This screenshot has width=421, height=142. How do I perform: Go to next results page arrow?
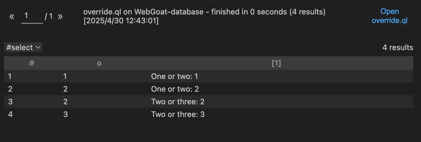point(60,16)
